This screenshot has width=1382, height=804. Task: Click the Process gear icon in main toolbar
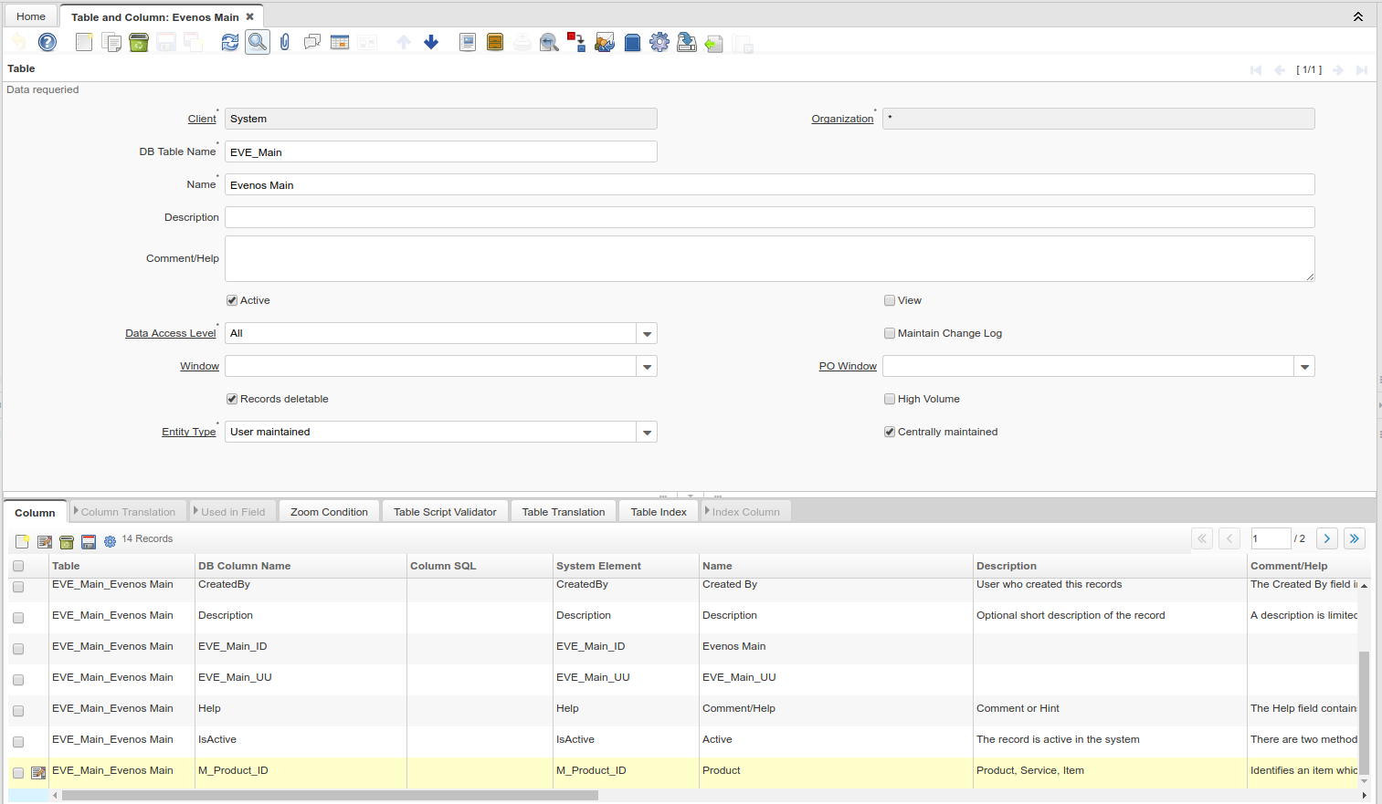[659, 42]
